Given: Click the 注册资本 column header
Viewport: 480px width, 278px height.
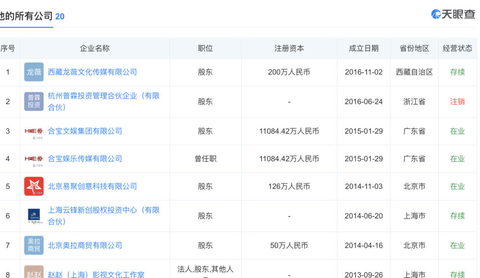Looking at the screenshot, I should [x=289, y=48].
